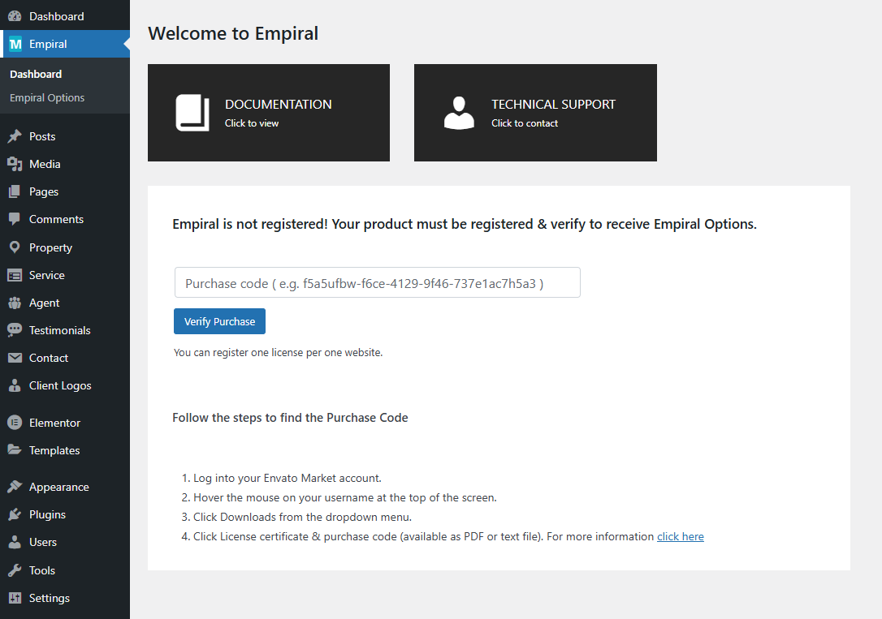This screenshot has height=619, width=882.
Task: Go to Contact menu
Action: pyautogui.click(x=65, y=358)
